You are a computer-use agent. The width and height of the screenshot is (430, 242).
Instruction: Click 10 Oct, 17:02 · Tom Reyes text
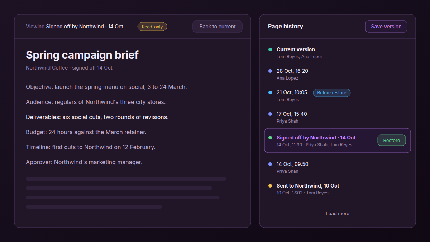[302, 193]
